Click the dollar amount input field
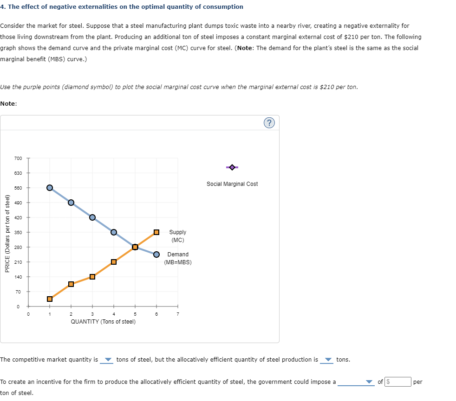 pos(398,382)
